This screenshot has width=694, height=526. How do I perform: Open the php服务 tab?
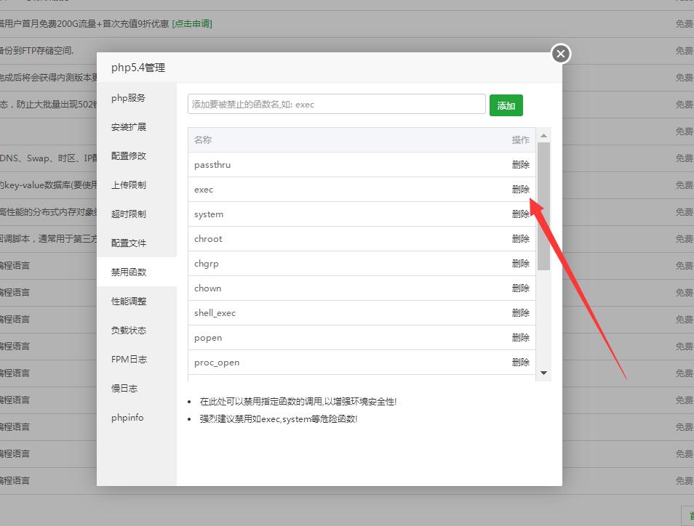click(129, 98)
